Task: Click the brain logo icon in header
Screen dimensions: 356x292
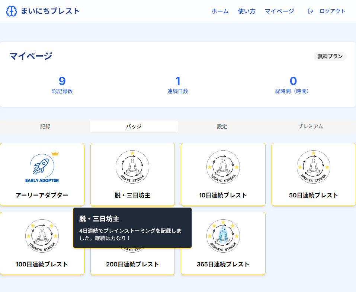Action: [x=12, y=11]
